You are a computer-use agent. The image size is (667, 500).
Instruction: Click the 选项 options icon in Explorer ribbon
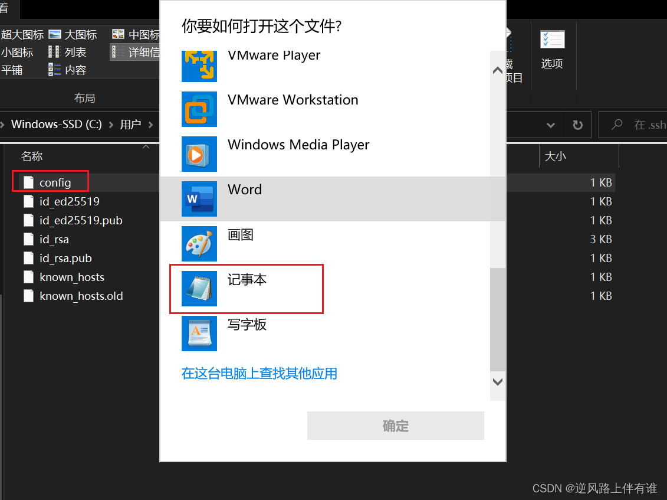click(x=552, y=39)
